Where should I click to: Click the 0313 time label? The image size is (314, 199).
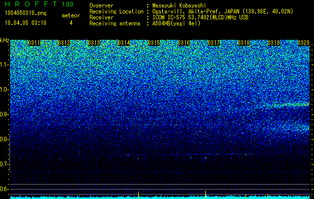point(94,43)
